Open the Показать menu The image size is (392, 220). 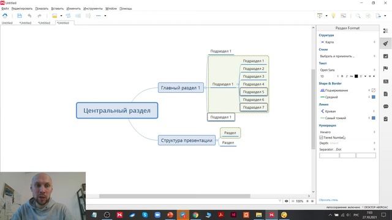(x=42, y=9)
